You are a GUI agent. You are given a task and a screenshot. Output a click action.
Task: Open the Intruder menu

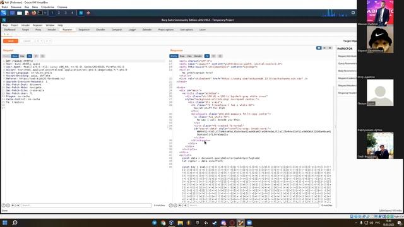(25, 25)
